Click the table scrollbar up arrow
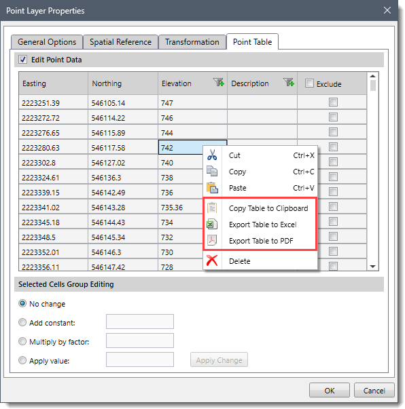The width and height of the screenshot is (405, 409). click(x=373, y=76)
